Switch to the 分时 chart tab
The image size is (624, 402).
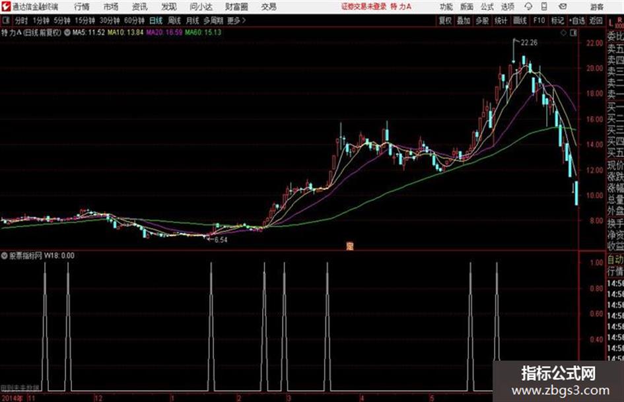coord(22,20)
